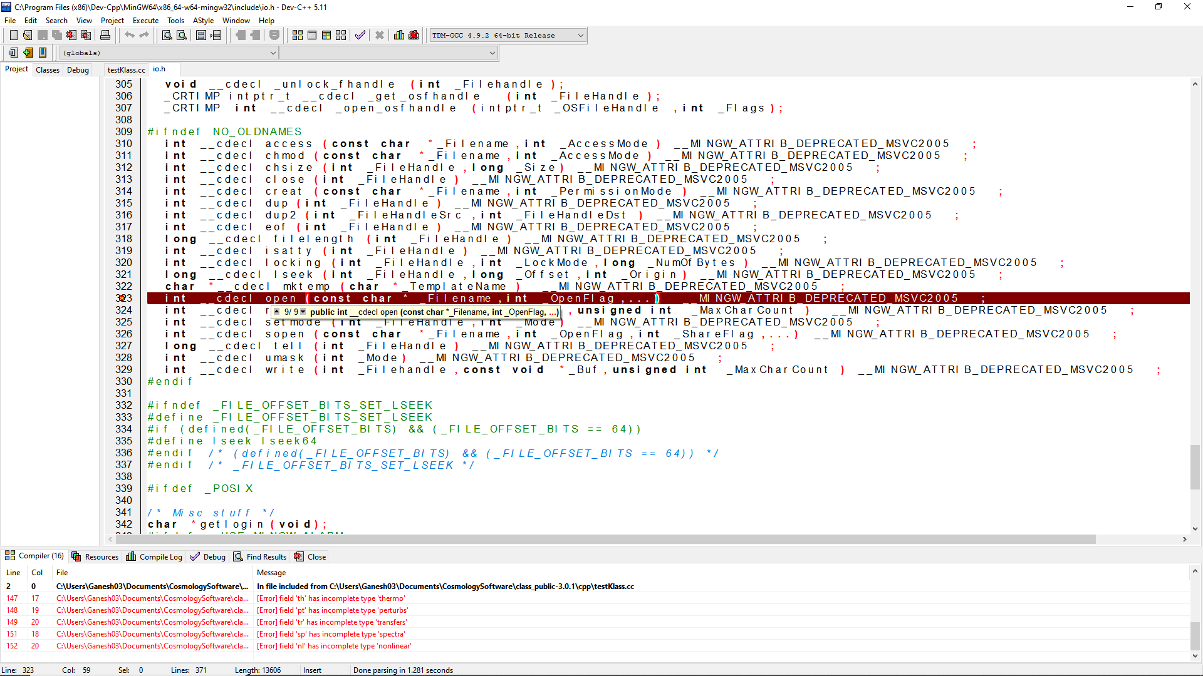Image resolution: width=1203 pixels, height=676 pixels.
Task: Click the Delete Profiling Information icon
Action: click(x=414, y=35)
